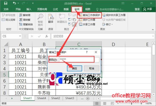
Task: Click vertical scrollbar up arrow
Action: (154, 43)
